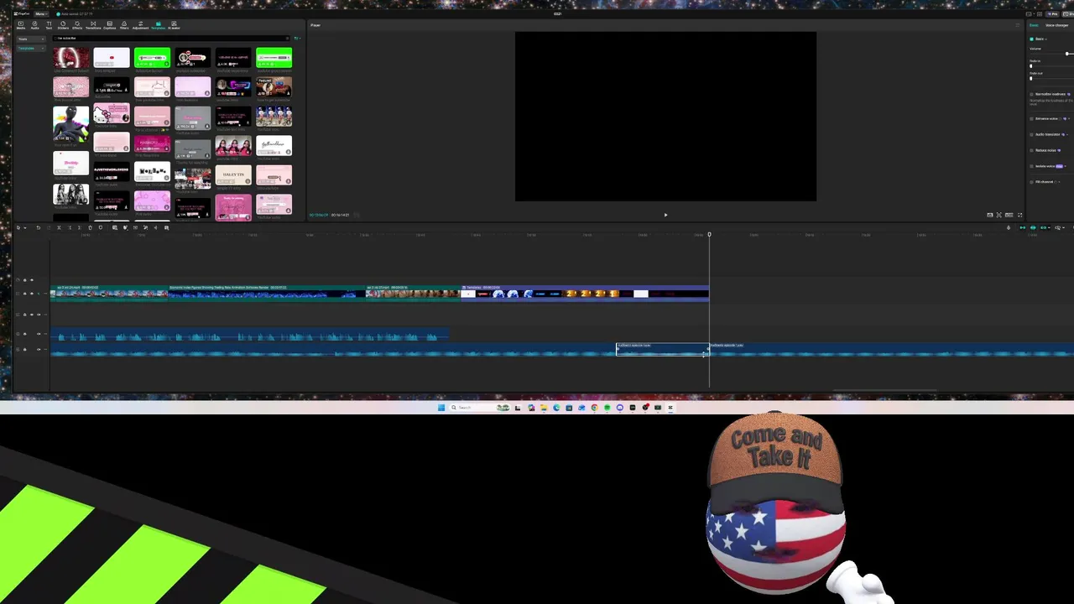Image resolution: width=1074 pixels, height=604 pixels.
Task: Open the Media tab in CapCut
Action: pyautogui.click(x=21, y=25)
